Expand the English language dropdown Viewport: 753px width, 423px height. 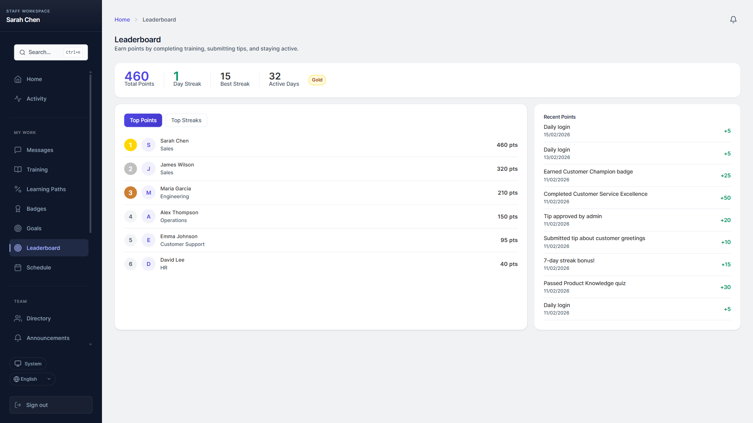33,379
